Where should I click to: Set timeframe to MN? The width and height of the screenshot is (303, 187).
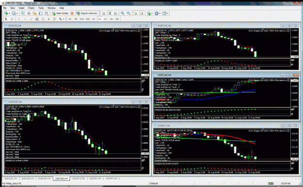click(117, 19)
